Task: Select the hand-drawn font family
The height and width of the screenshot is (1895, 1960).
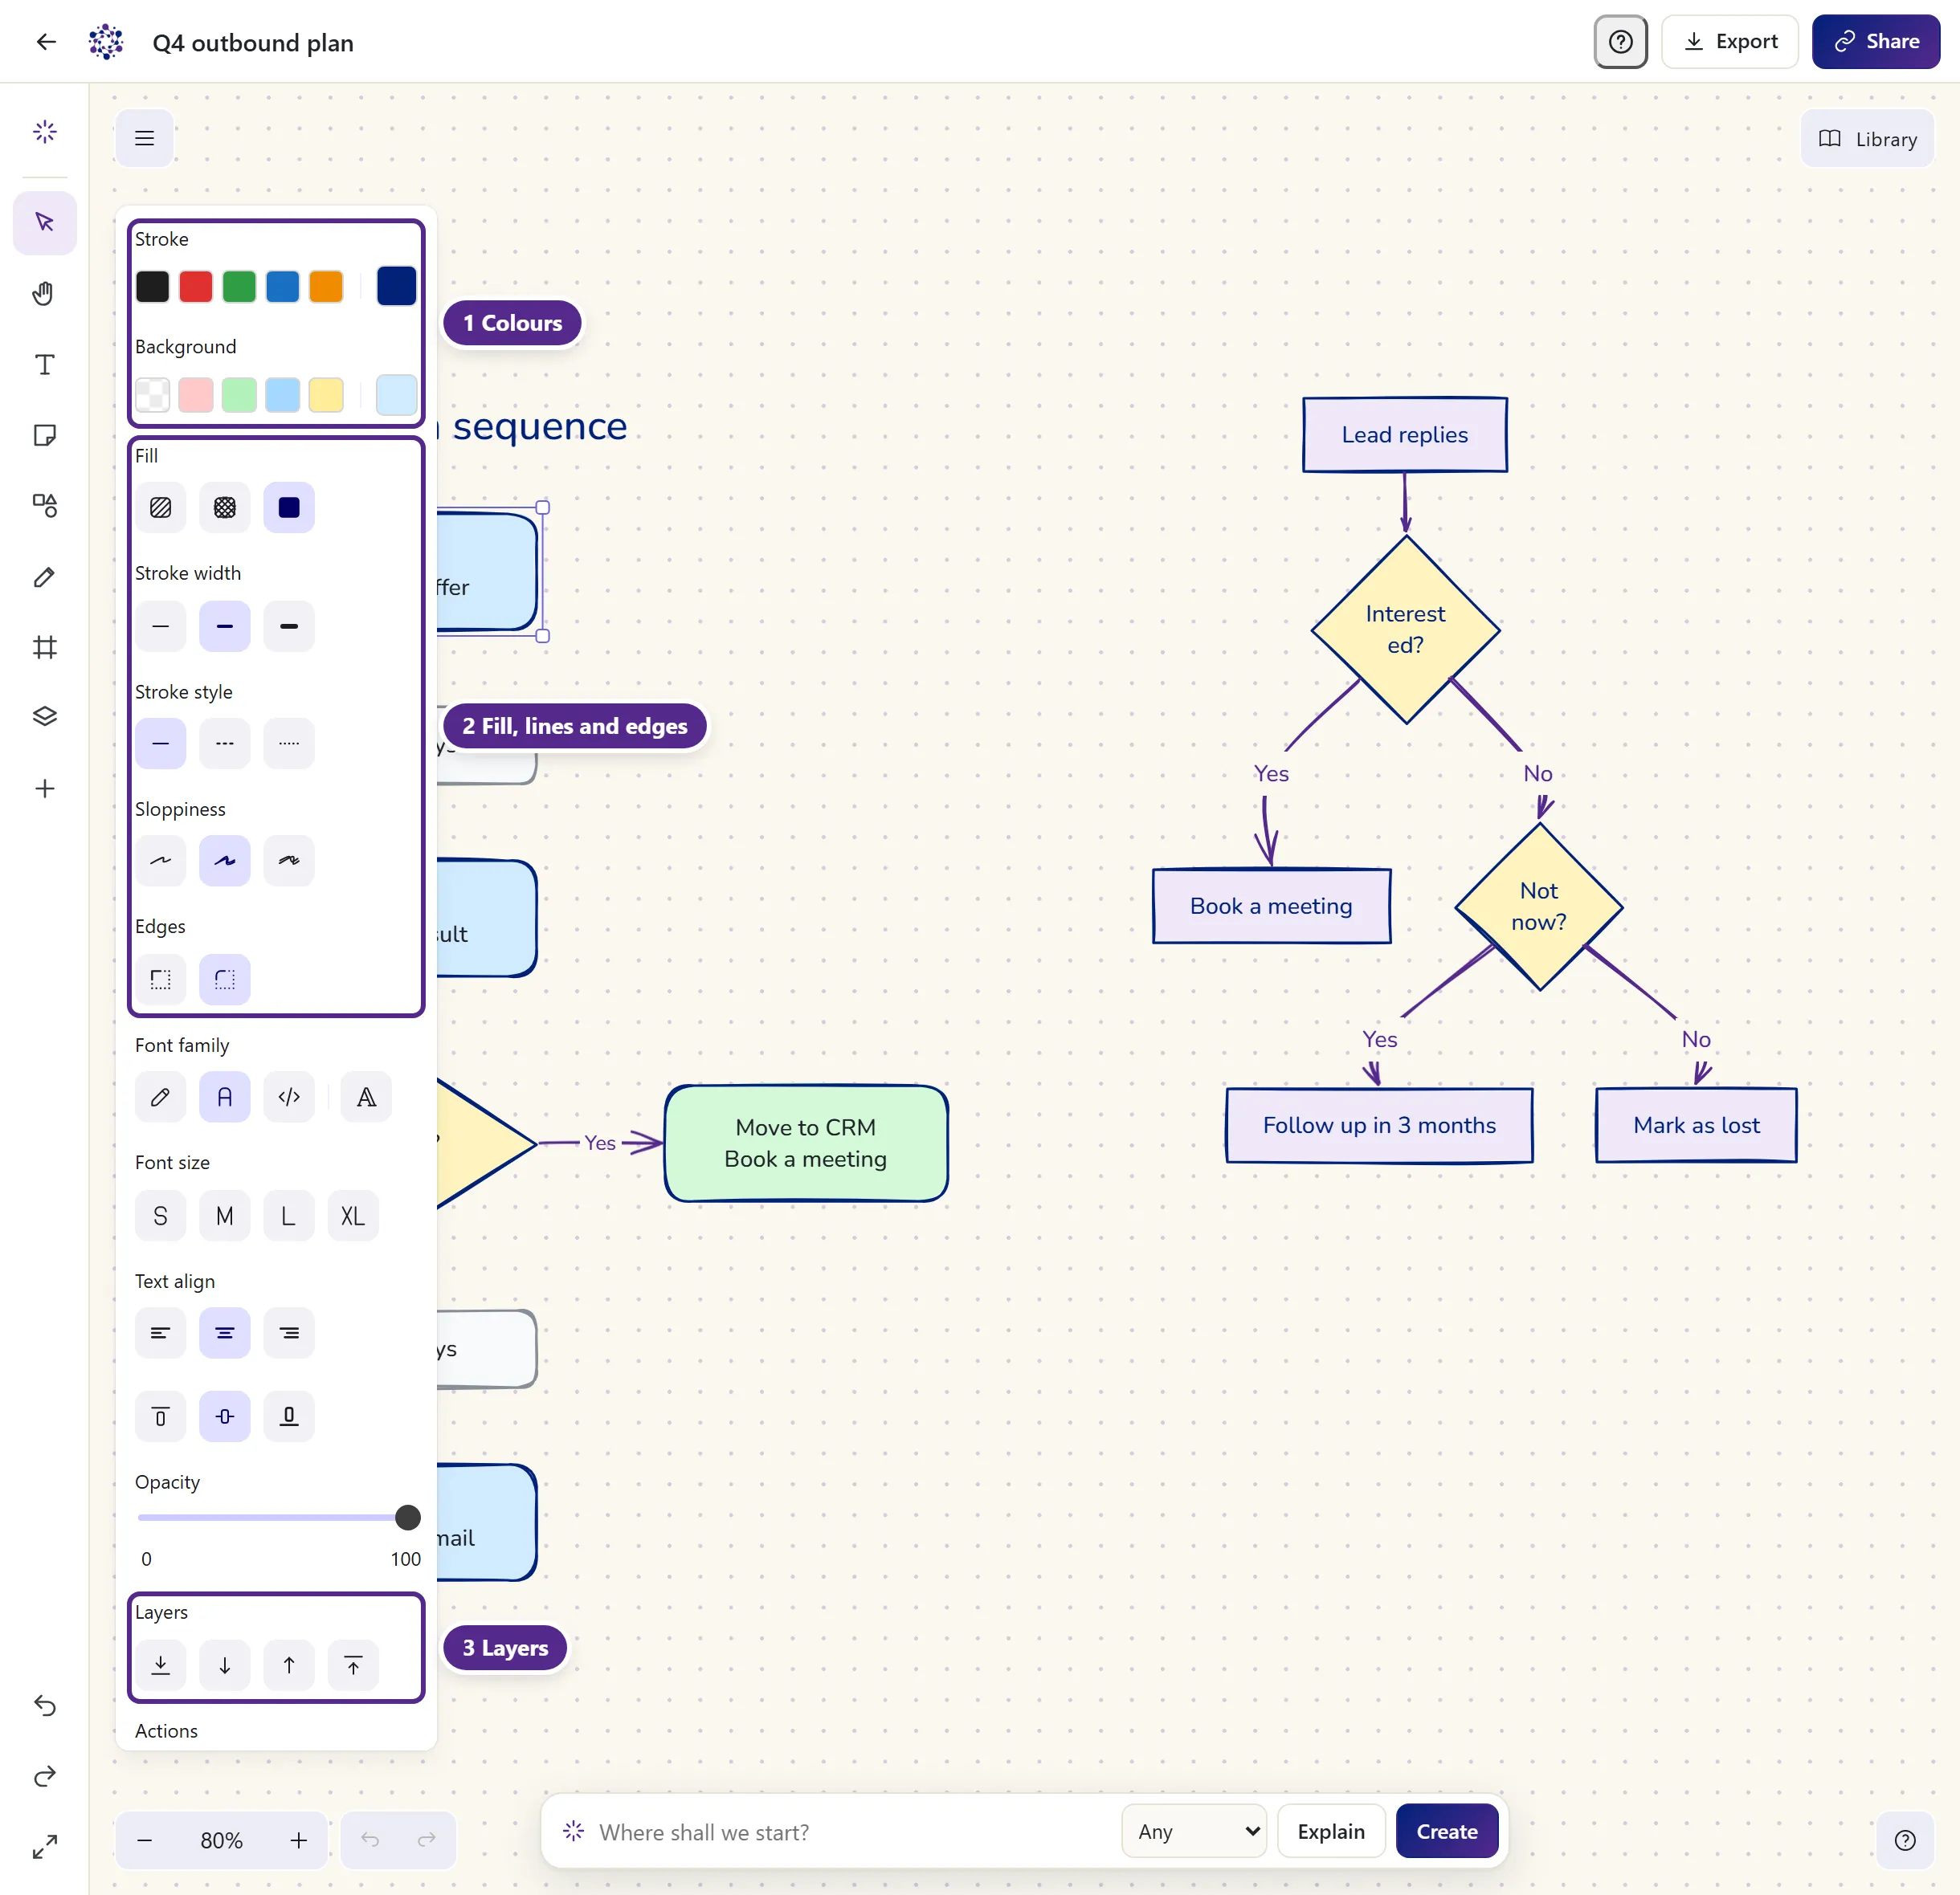Action: [x=160, y=1098]
